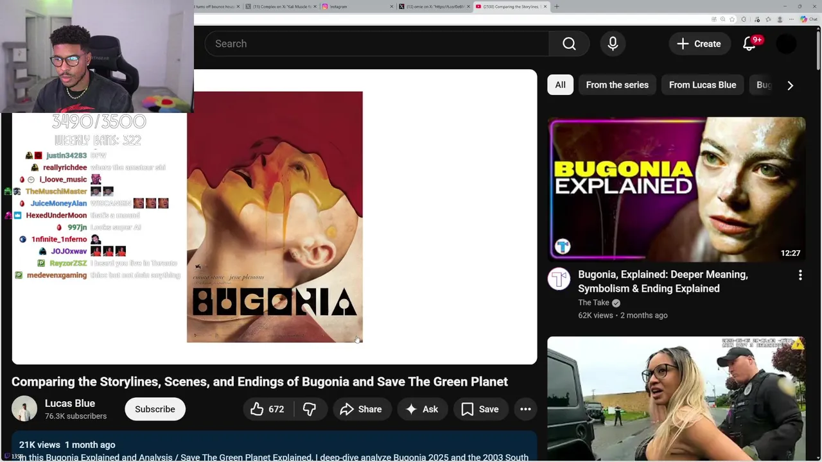Screen dimensions: 822x462
Task: Start voice search with the microphone icon
Action: click(613, 44)
